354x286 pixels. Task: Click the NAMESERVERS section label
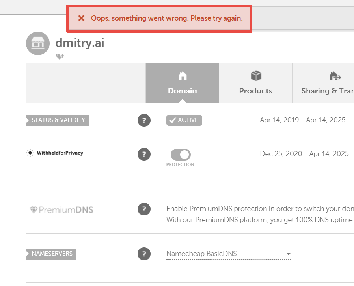[x=52, y=254]
